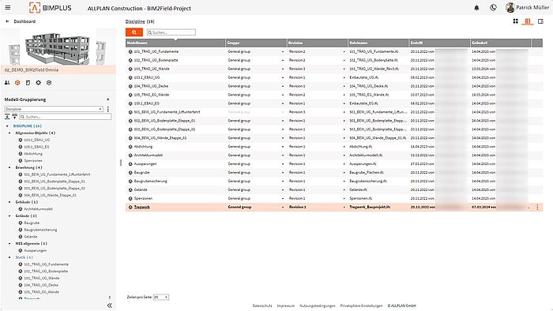Open project settings gear icon

(38, 83)
